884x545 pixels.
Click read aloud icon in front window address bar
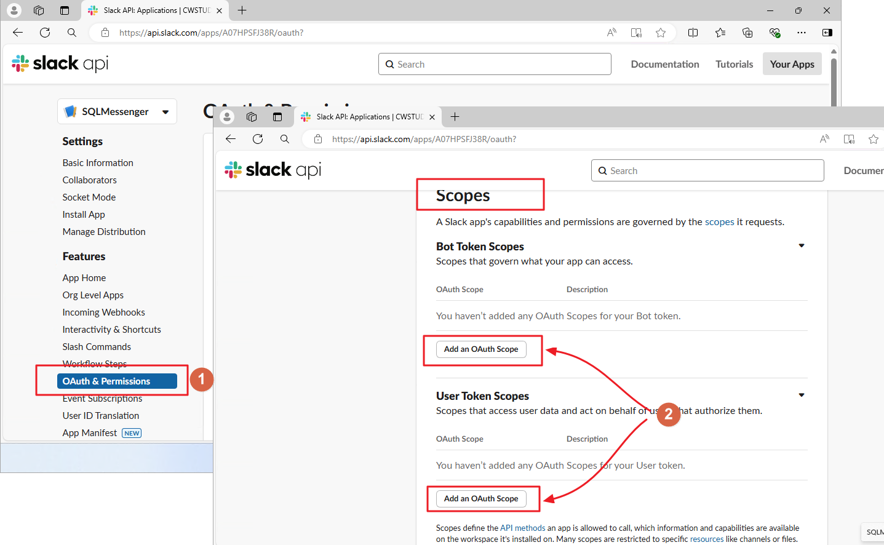[x=824, y=139]
